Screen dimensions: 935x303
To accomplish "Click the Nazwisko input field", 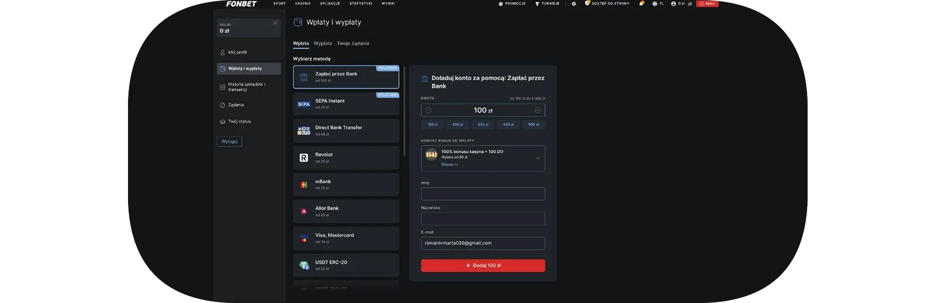I will (x=483, y=219).
